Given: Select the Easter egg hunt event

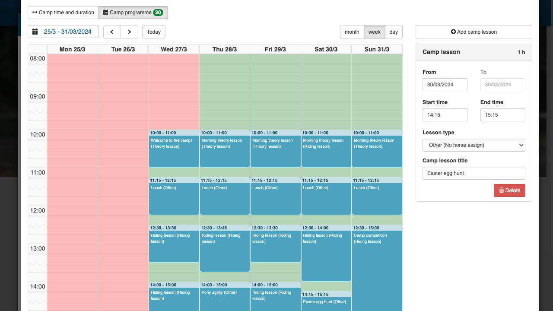Looking at the screenshot, I should tap(326, 302).
